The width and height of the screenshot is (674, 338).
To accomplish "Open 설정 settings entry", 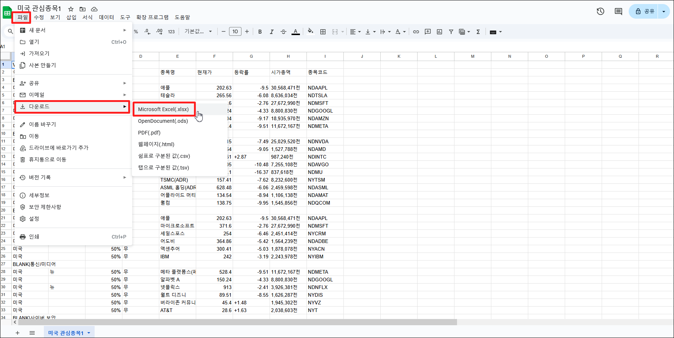I will pos(73,219).
